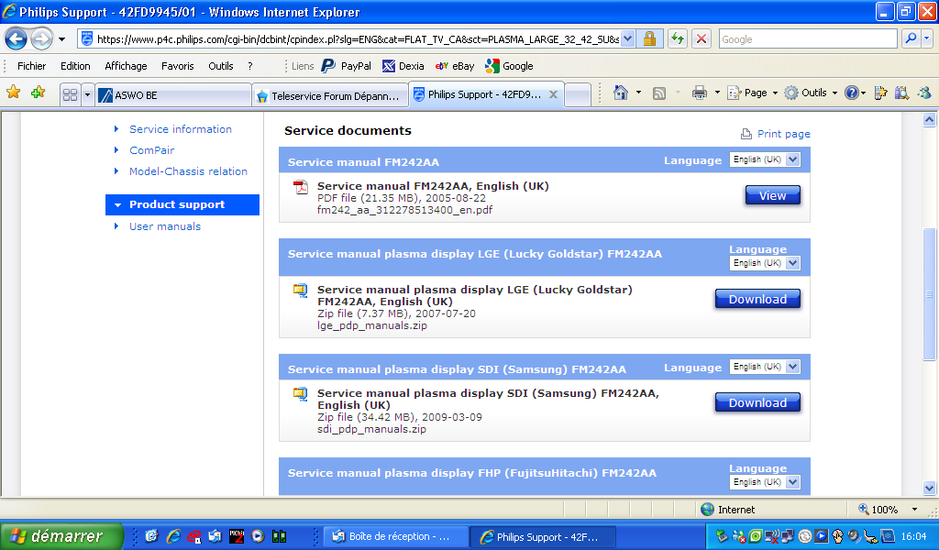The image size is (939, 550).
Task: Change language for LGE plasma display manual
Action: click(x=765, y=263)
